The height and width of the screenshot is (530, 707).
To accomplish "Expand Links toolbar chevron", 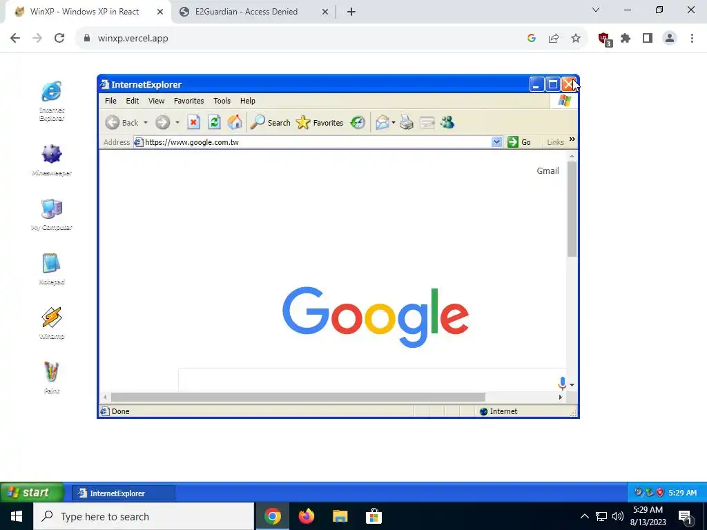I will pyautogui.click(x=572, y=139).
